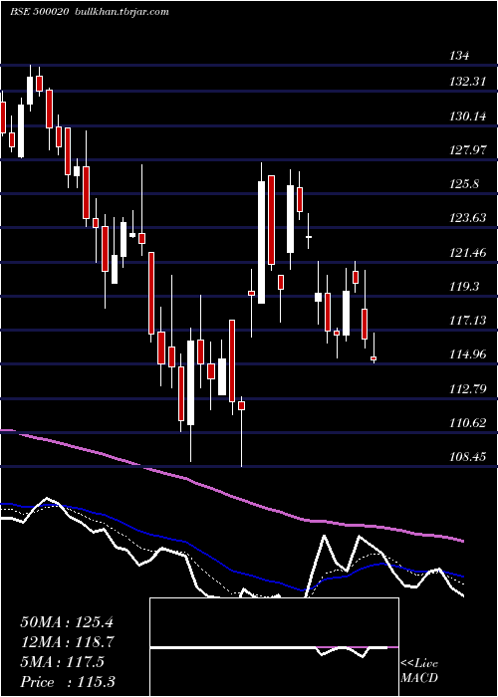
Task: Click the BSE 500020 ticker title
Action: 39,12
